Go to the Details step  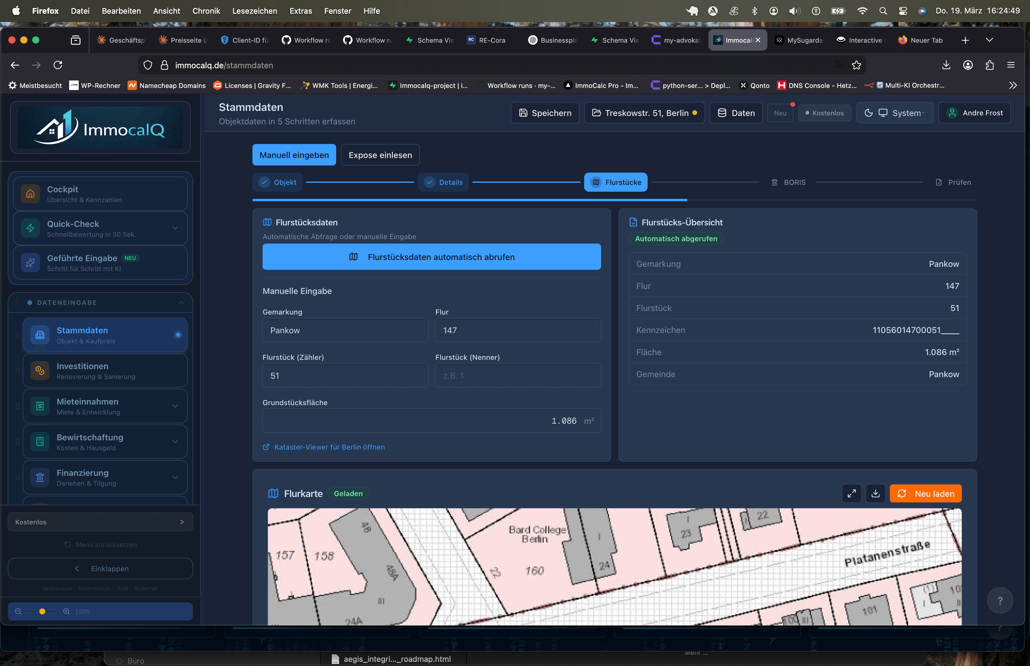[443, 182]
